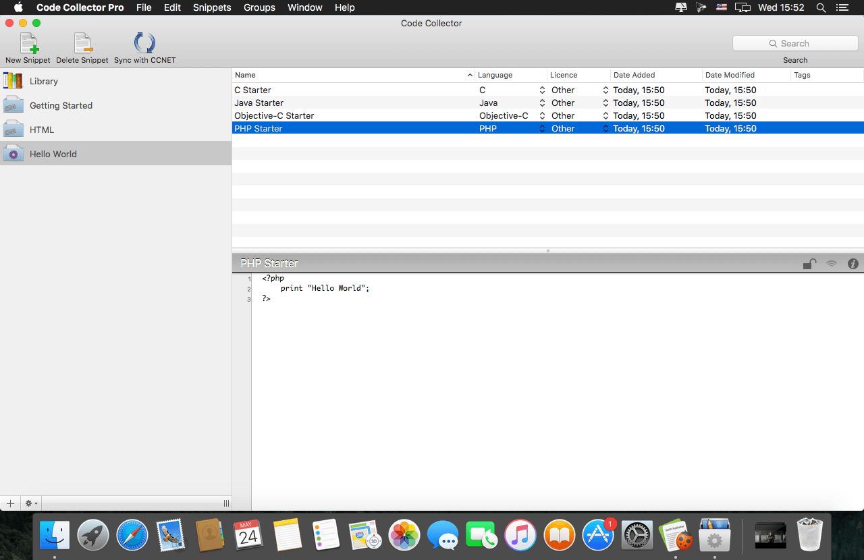Screen dimensions: 864x560
Task: Change the Language popup for PHP Starter
Action: (x=512, y=128)
